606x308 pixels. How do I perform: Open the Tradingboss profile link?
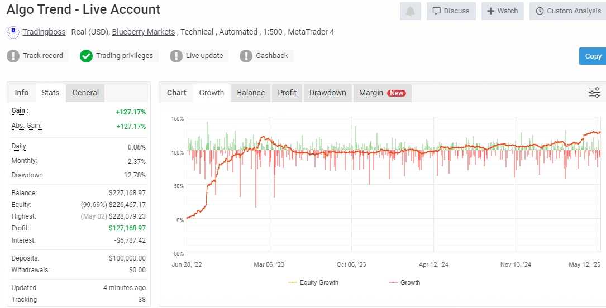[44, 32]
